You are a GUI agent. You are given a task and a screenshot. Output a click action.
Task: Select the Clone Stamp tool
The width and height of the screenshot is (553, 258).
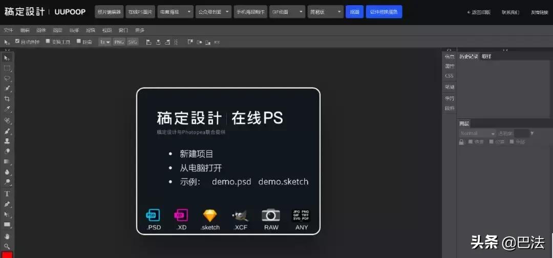(7, 141)
